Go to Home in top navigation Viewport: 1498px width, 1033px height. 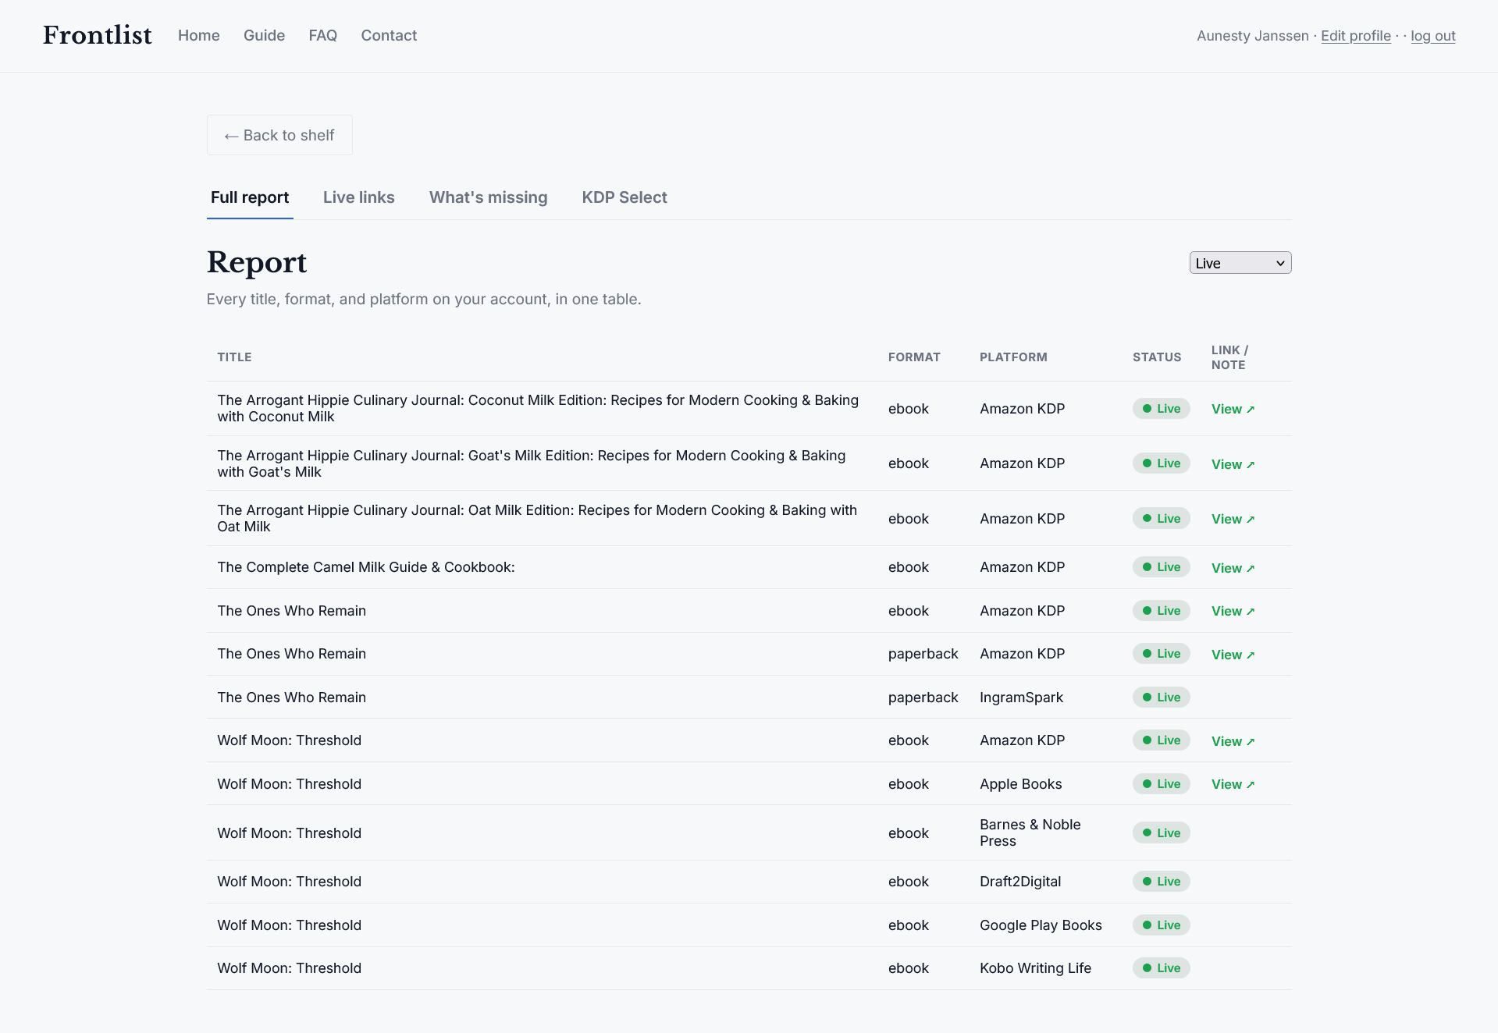[x=199, y=35]
